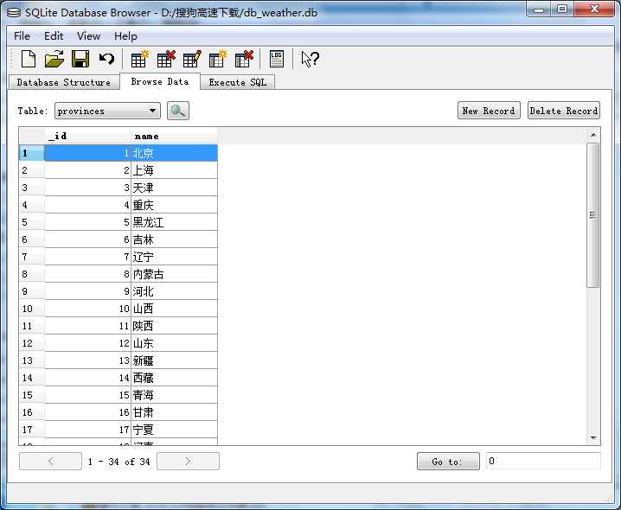
Task: Click the Delete Record button
Action: 564,111
